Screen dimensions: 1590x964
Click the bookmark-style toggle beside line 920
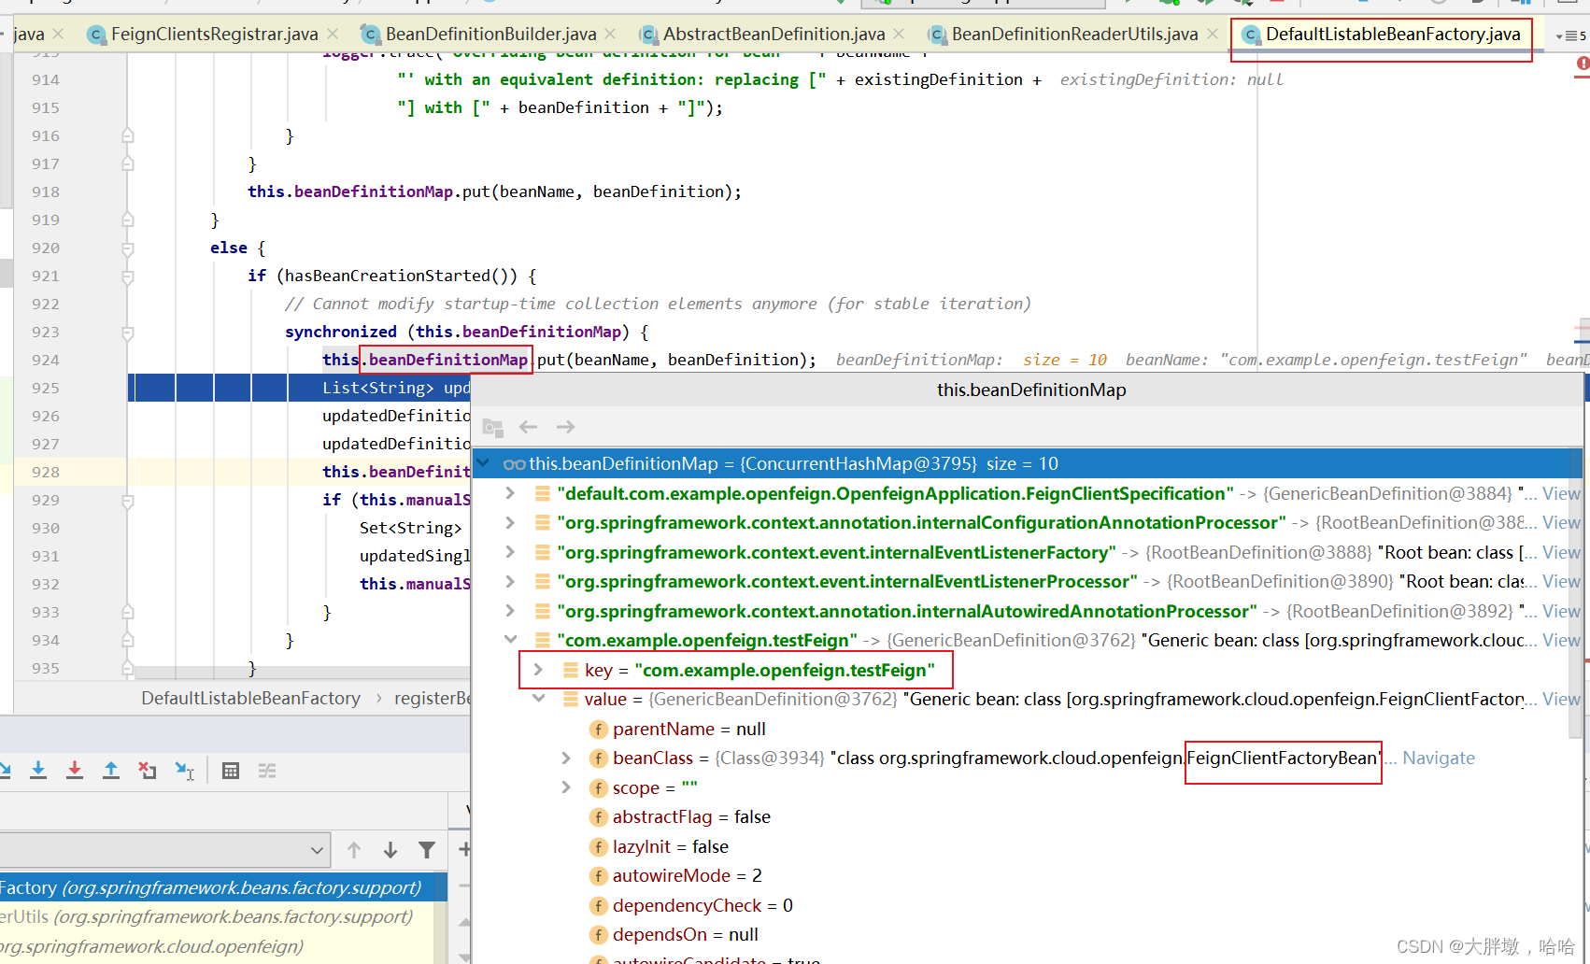pyautogui.click(x=127, y=250)
